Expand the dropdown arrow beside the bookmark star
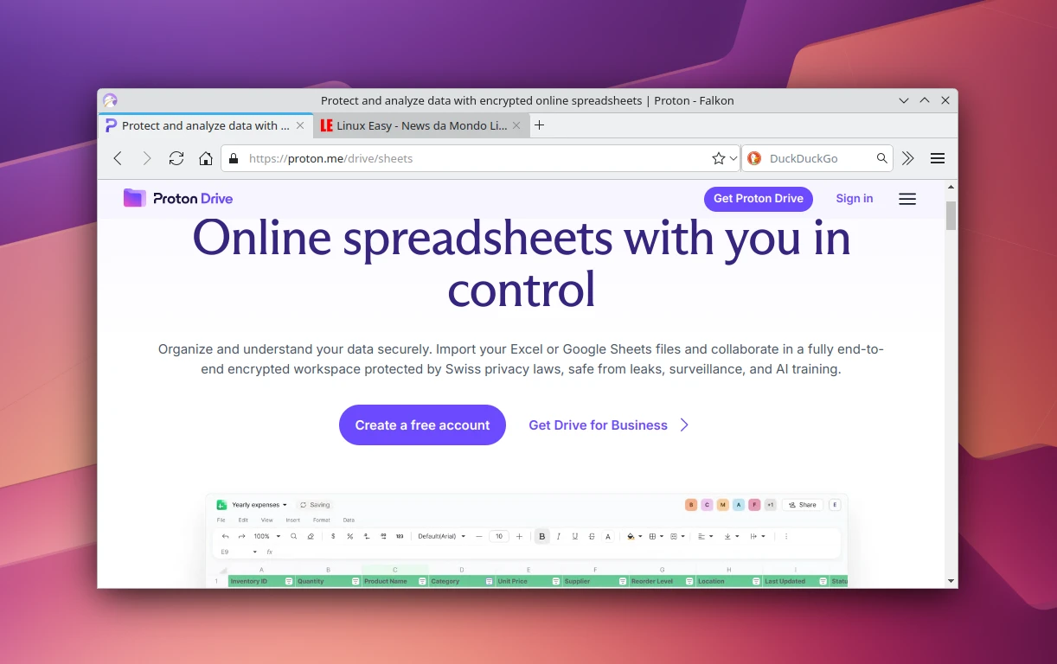 coord(733,158)
